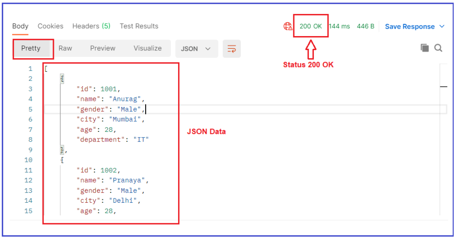Screen dimensions: 455x238
Task: Click the closing brace fold marker at line 9
Action: pyautogui.click(x=62, y=150)
